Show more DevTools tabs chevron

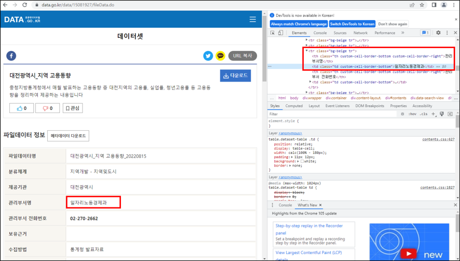pos(403,33)
